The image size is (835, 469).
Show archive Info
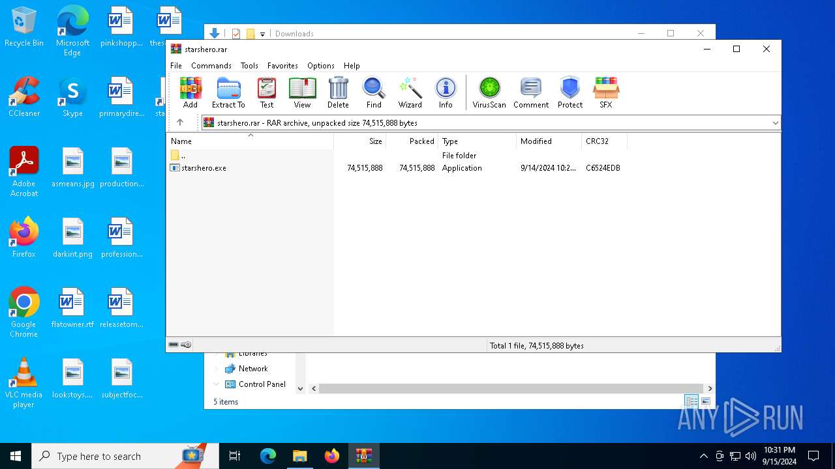point(446,92)
